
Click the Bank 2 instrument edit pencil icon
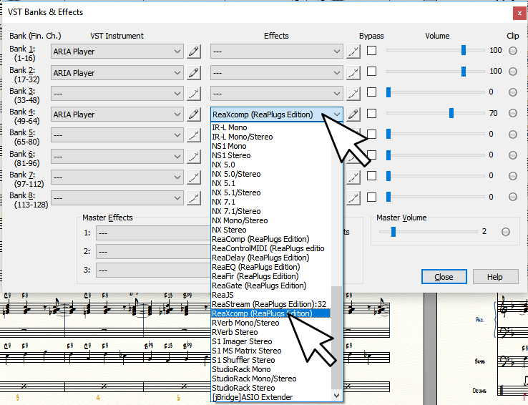point(193,72)
